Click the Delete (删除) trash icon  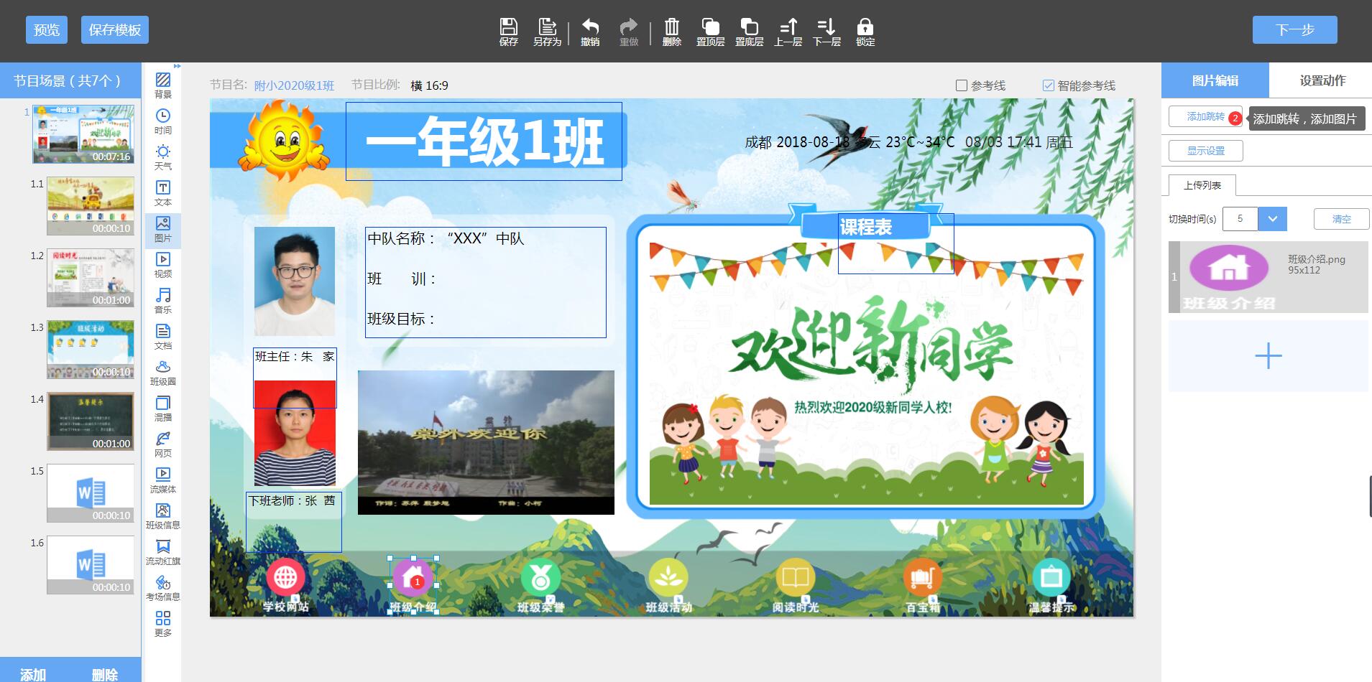671,32
